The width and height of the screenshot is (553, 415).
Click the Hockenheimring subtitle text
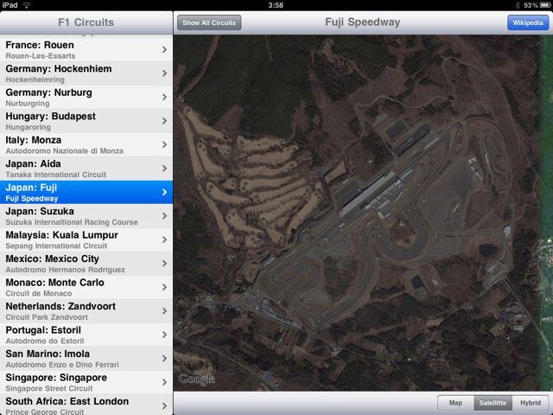(35, 80)
